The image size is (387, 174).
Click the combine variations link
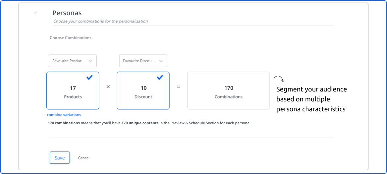click(64, 115)
